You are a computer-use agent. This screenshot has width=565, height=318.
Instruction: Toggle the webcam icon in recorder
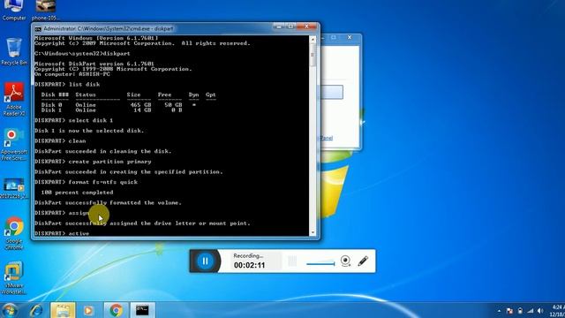[x=345, y=261]
